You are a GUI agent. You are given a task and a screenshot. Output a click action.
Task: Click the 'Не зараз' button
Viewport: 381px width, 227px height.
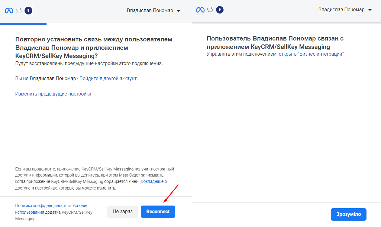123,212
